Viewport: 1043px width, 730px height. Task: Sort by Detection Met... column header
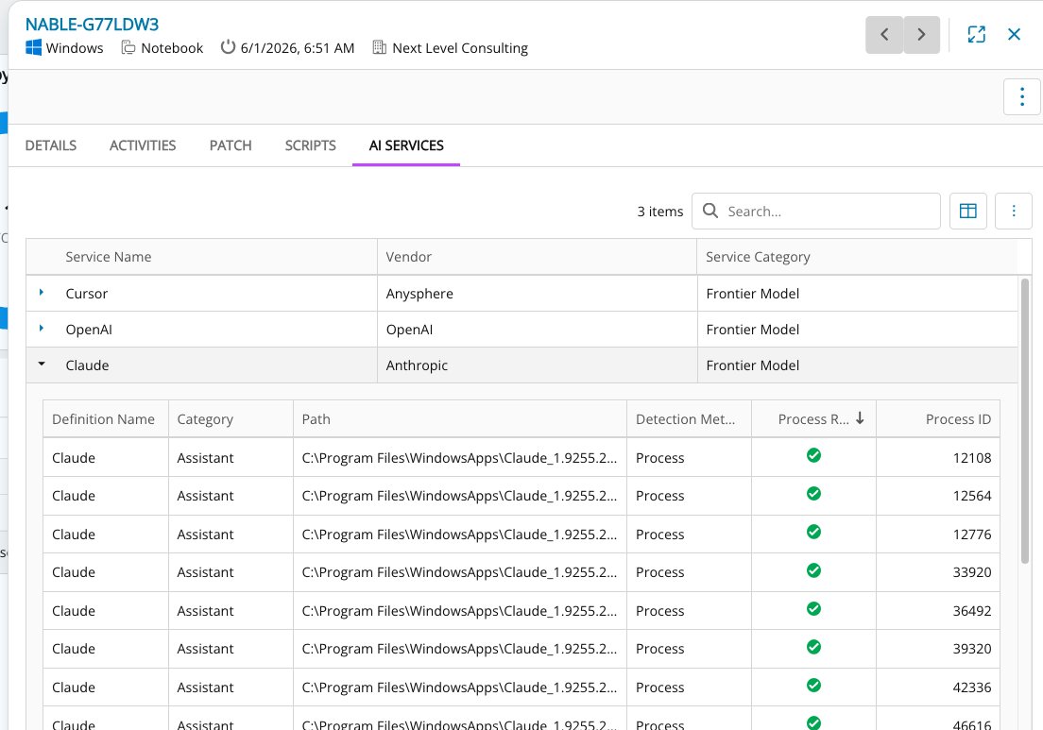click(x=685, y=419)
